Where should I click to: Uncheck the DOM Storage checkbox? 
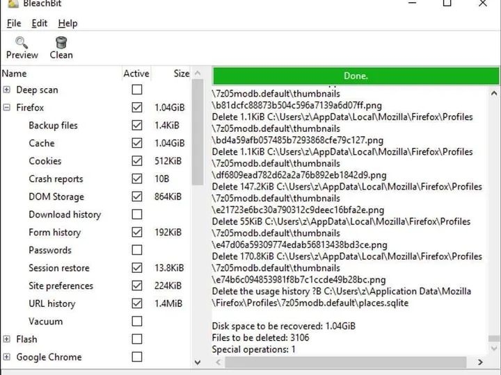pyautogui.click(x=137, y=197)
